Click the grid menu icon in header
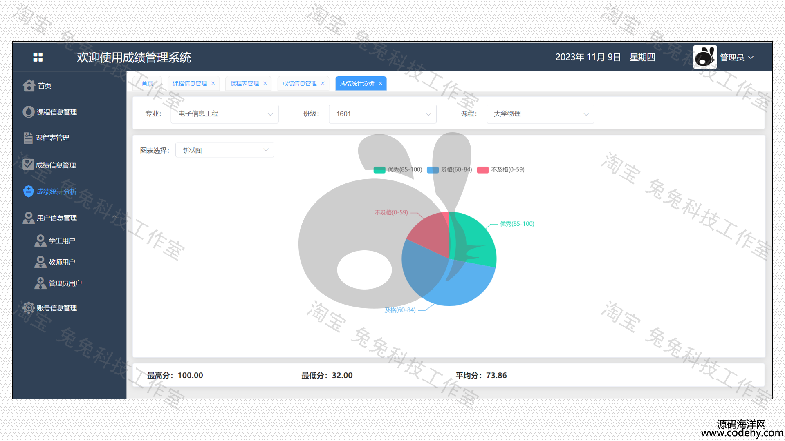The width and height of the screenshot is (785, 441). 38,57
